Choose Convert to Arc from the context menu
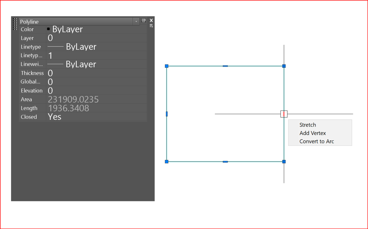This screenshot has width=368, height=229. (x=317, y=142)
